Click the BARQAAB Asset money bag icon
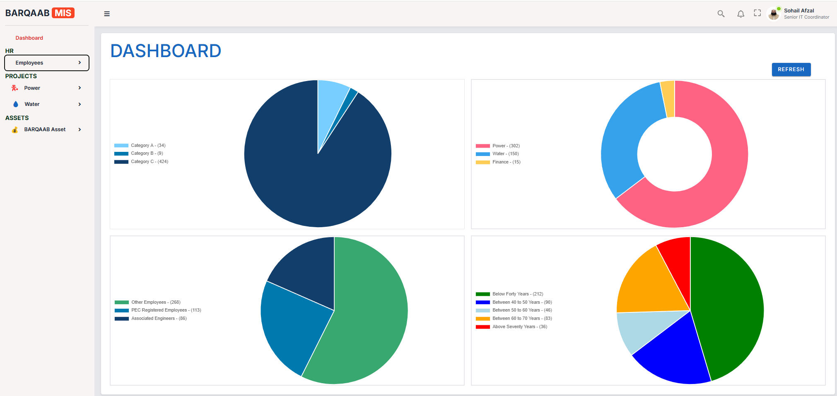The height and width of the screenshot is (396, 837). [15, 130]
